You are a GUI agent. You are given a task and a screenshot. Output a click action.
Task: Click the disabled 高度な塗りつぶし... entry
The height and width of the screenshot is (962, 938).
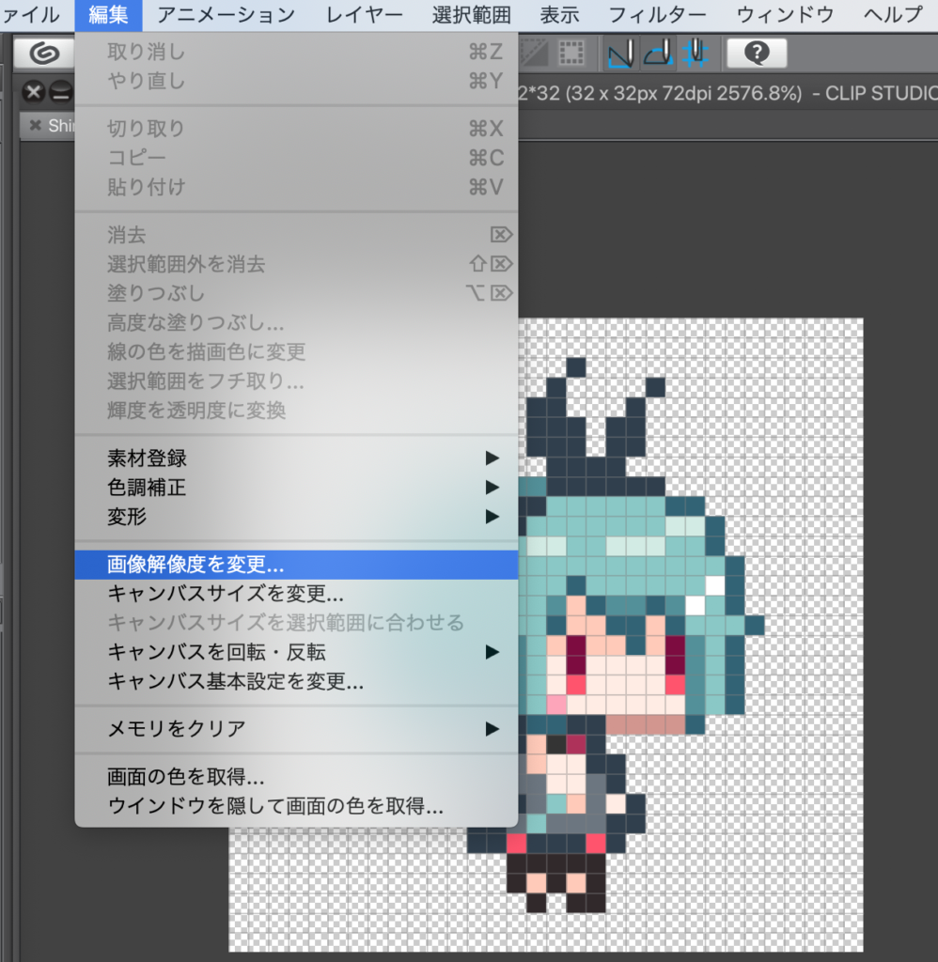coord(296,323)
